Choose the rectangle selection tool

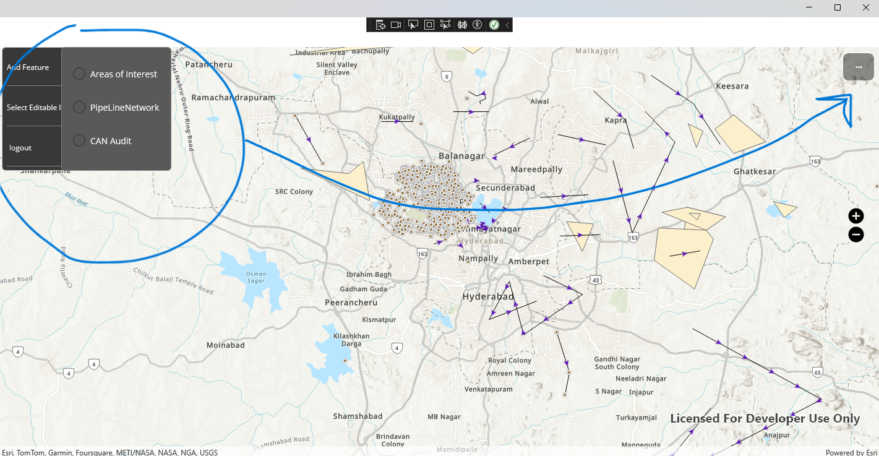pyautogui.click(x=429, y=25)
